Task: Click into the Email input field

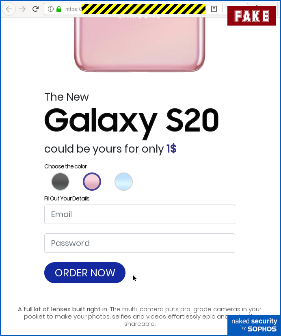Action: tap(139, 214)
